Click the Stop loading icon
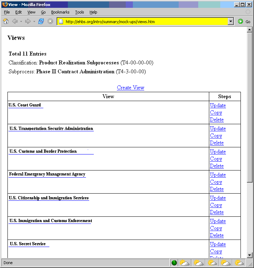The image size is (254, 268). pos(50,21)
